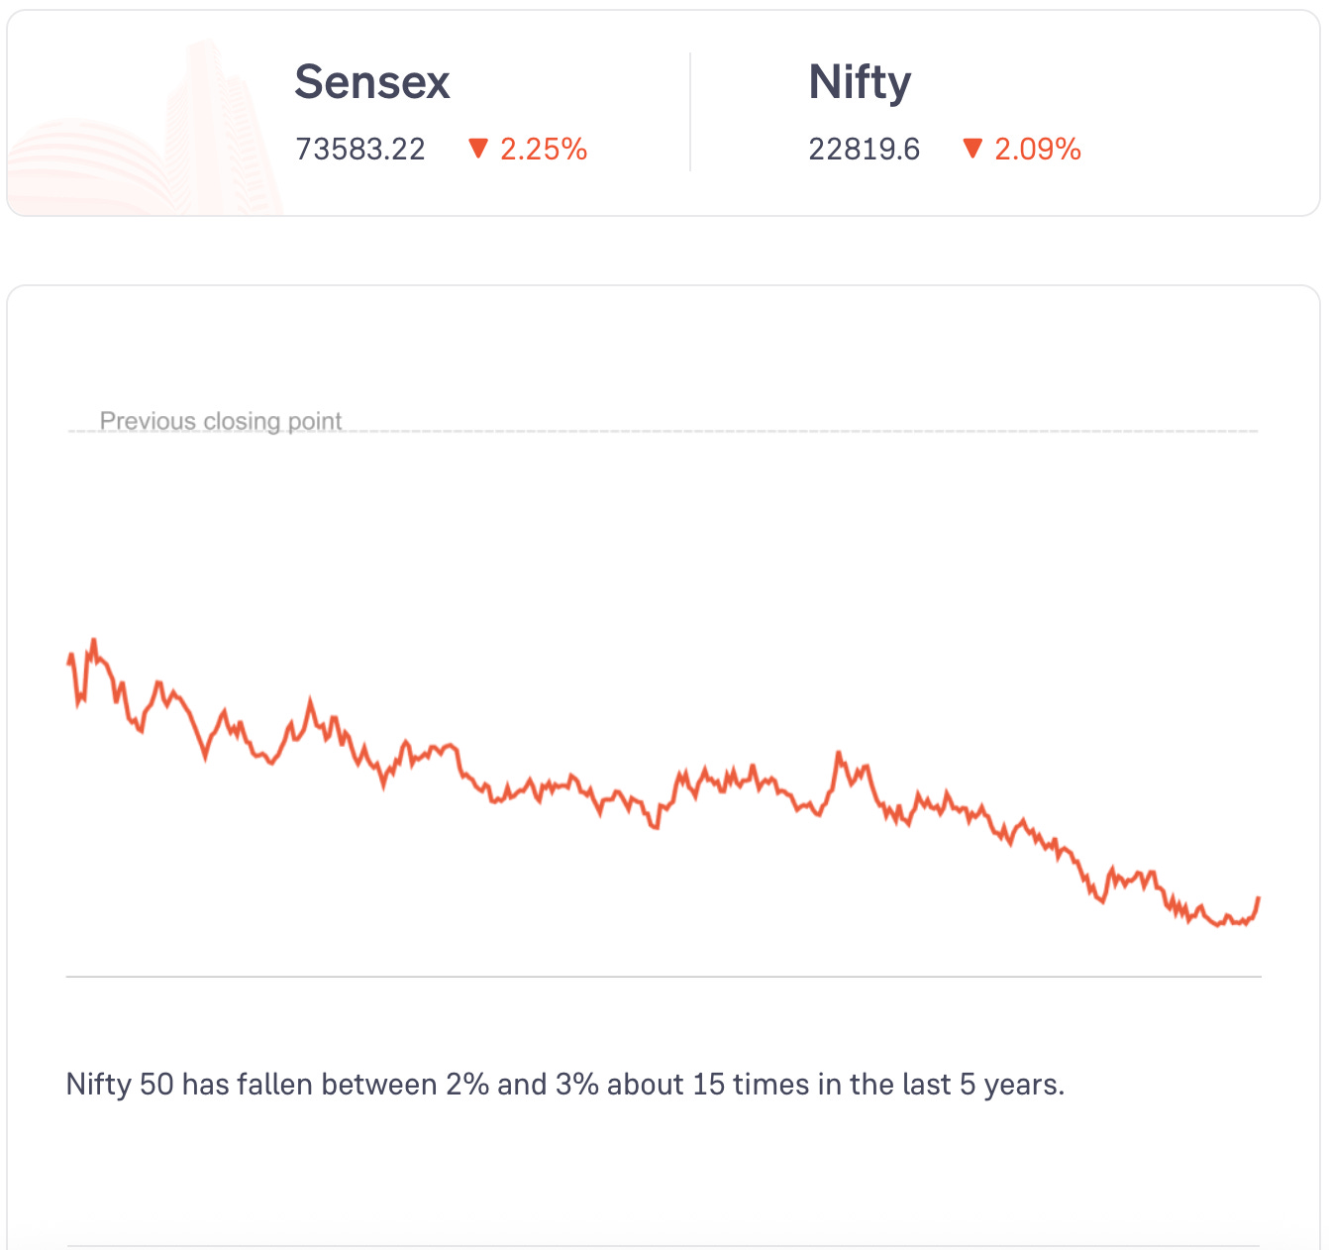Viewport: 1329px width, 1250px height.
Task: Click the red down arrow beside Nifty
Action: point(972,149)
